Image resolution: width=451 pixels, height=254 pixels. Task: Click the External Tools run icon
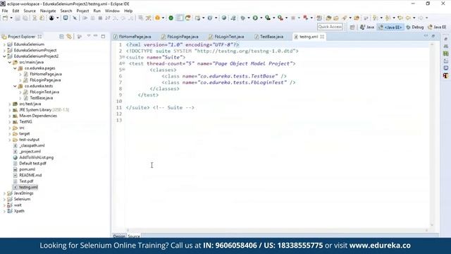[x=280, y=18]
